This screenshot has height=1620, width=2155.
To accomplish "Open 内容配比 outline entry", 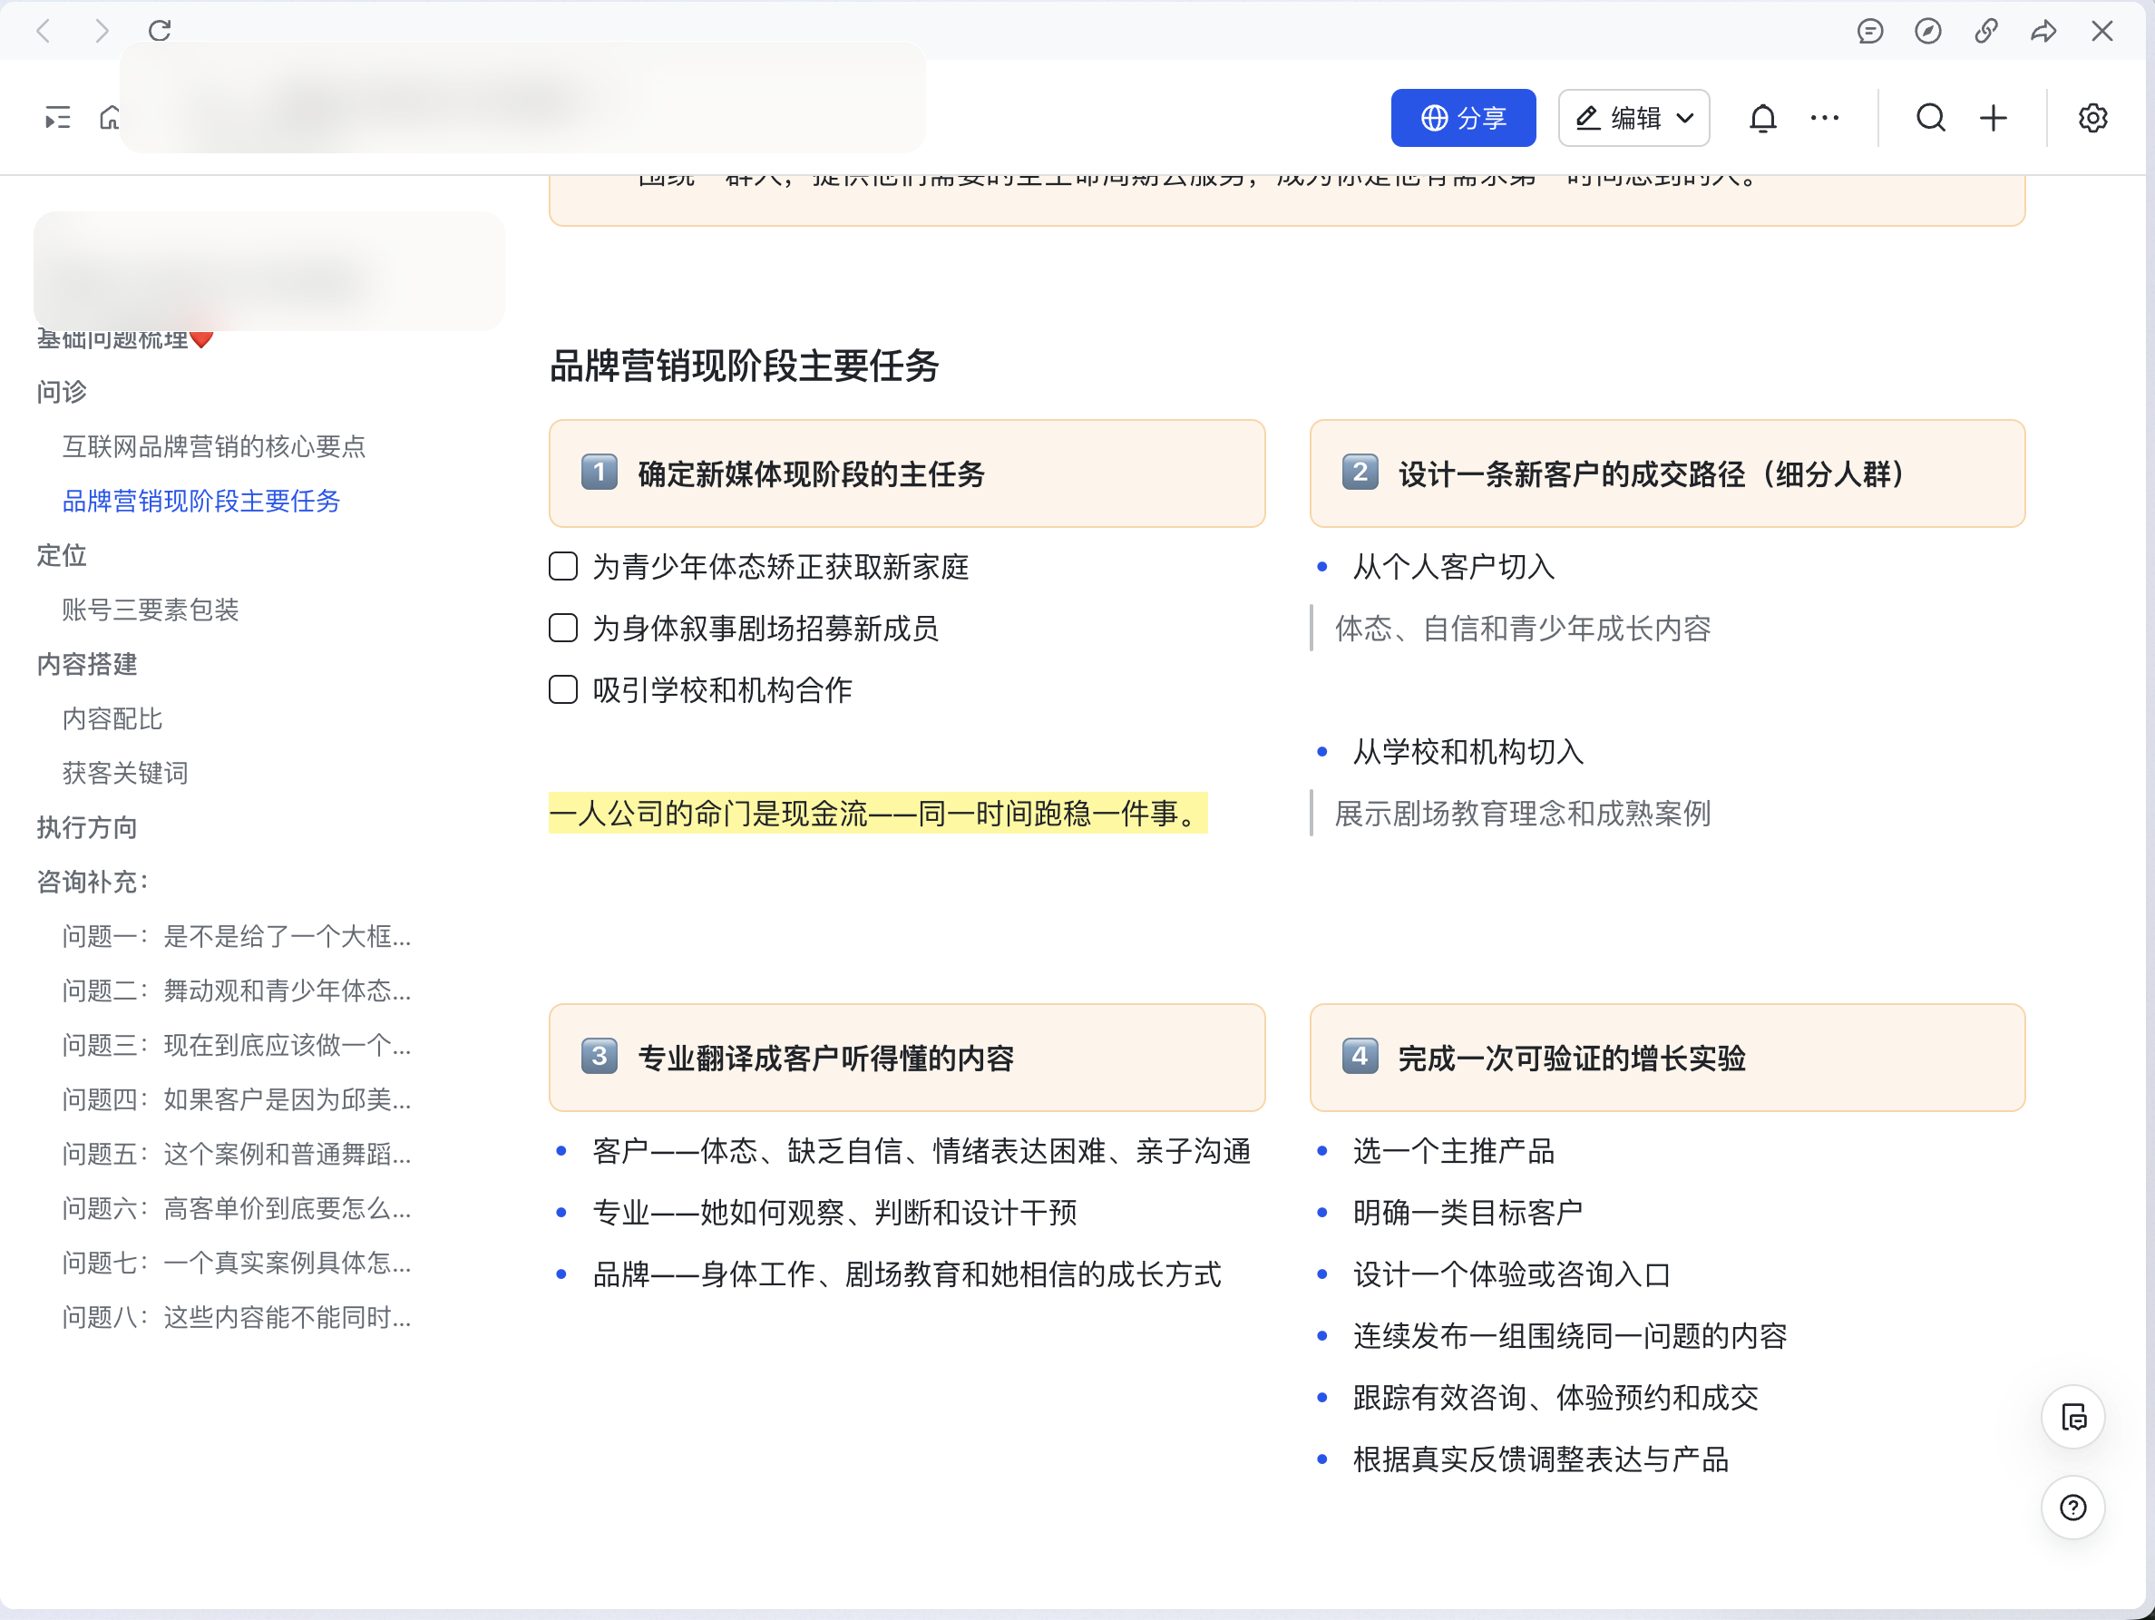I will tap(112, 719).
